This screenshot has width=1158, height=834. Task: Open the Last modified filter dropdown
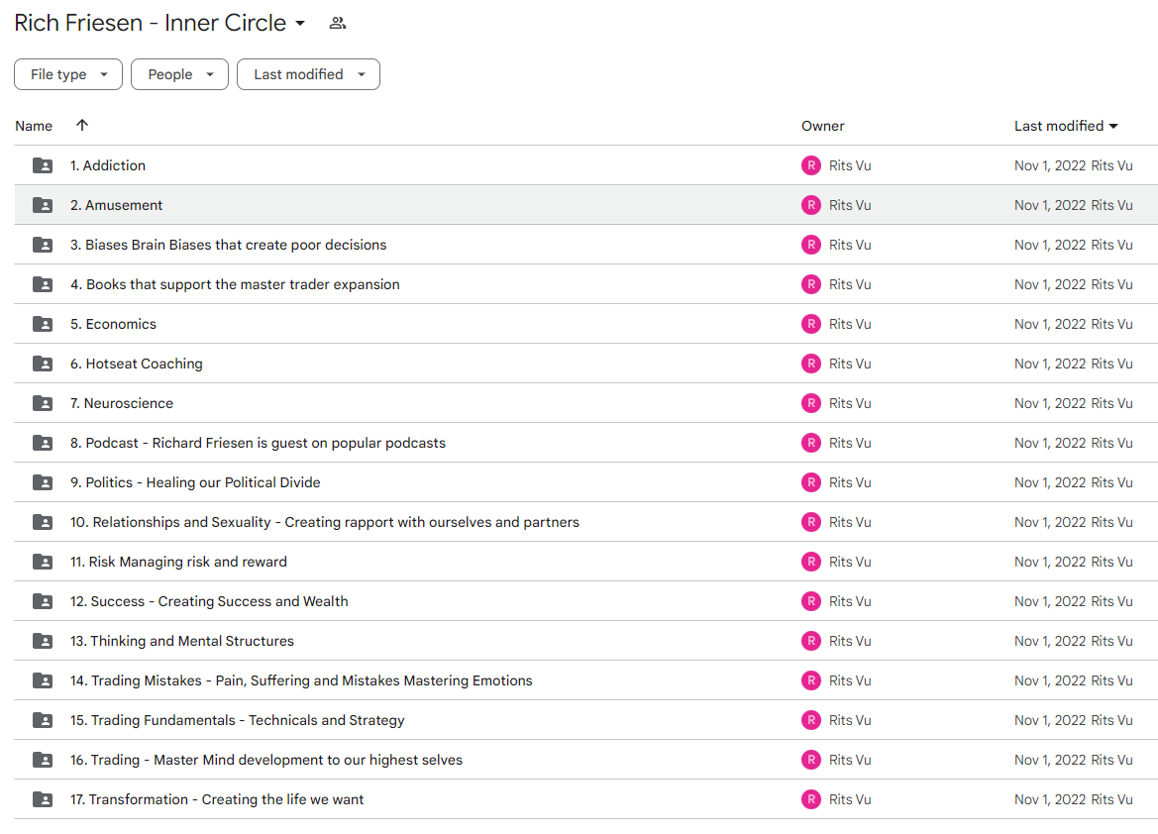point(308,74)
